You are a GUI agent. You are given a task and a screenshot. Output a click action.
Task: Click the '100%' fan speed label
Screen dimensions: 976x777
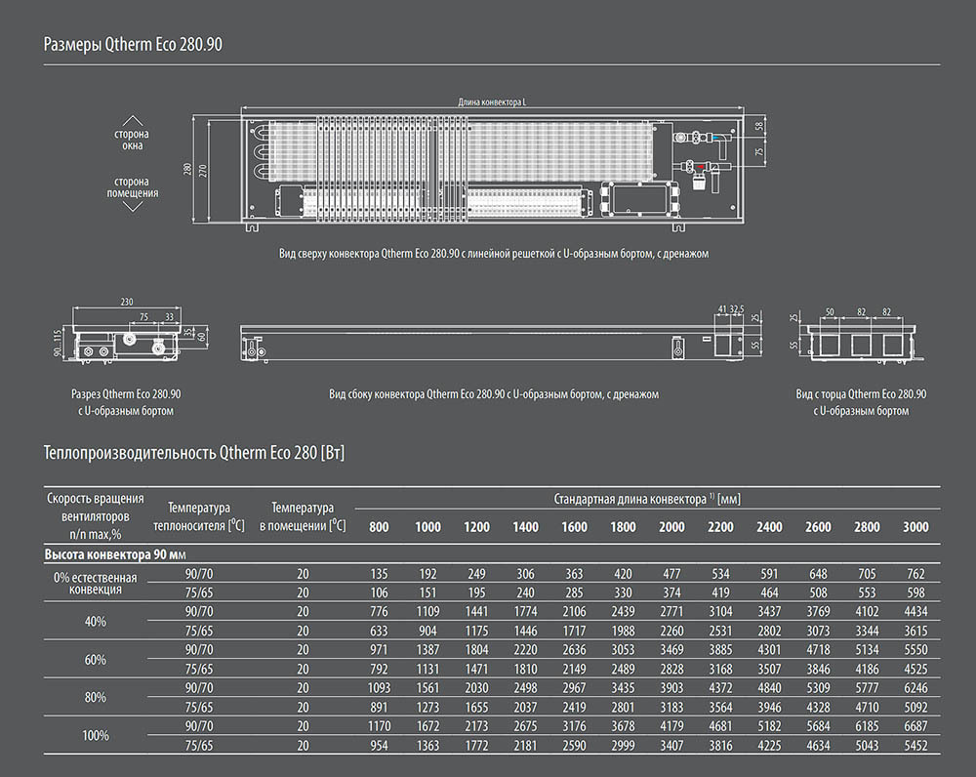point(96,735)
